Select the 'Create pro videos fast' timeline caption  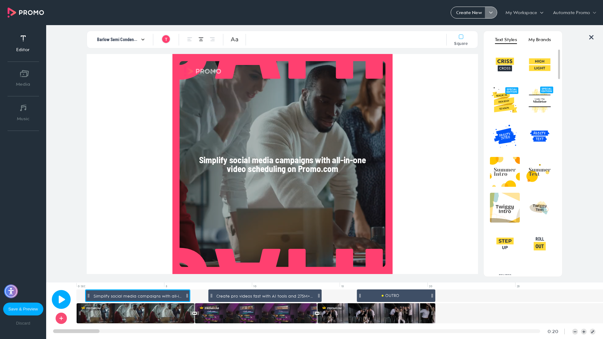coord(265,296)
